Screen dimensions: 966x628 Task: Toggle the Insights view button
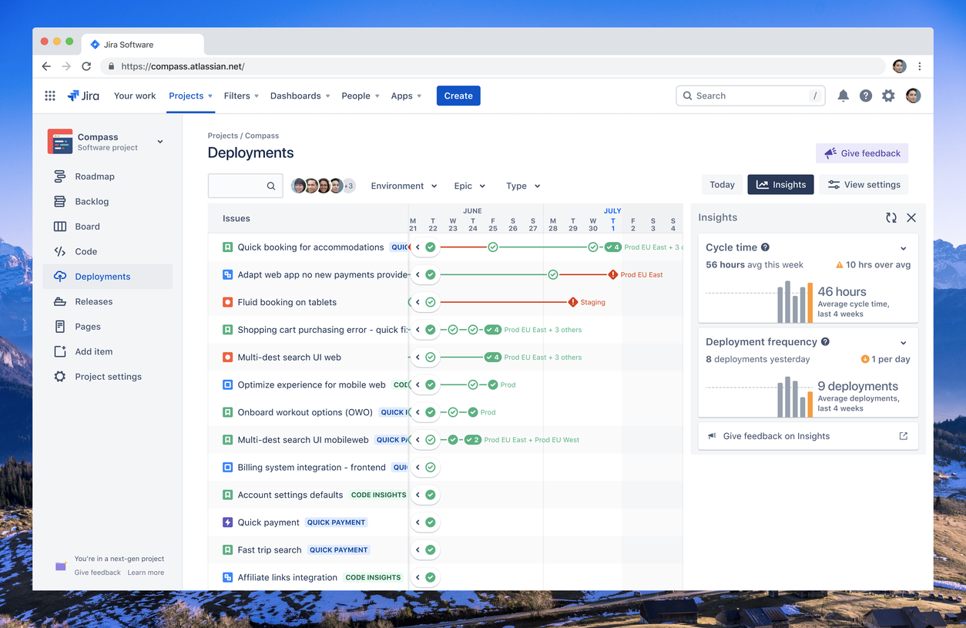(780, 184)
